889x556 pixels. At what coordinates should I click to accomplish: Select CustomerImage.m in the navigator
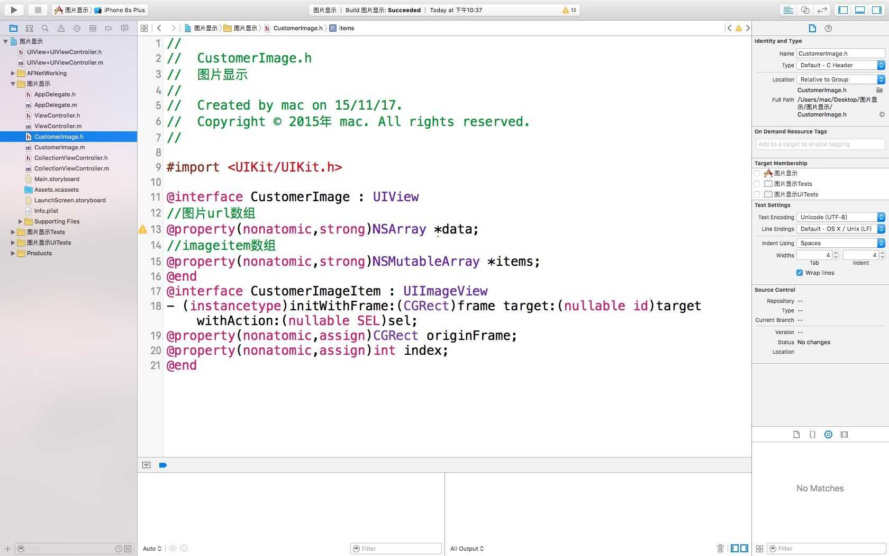click(x=59, y=147)
